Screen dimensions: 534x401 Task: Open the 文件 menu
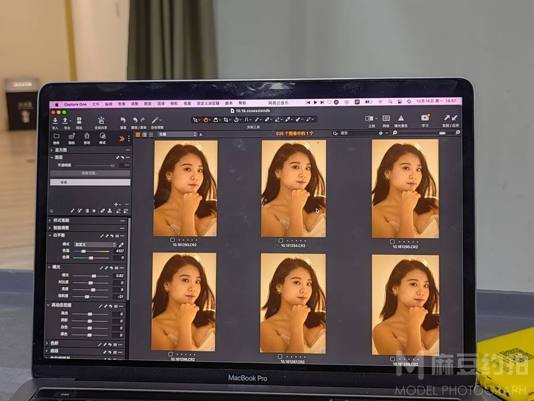click(x=96, y=104)
